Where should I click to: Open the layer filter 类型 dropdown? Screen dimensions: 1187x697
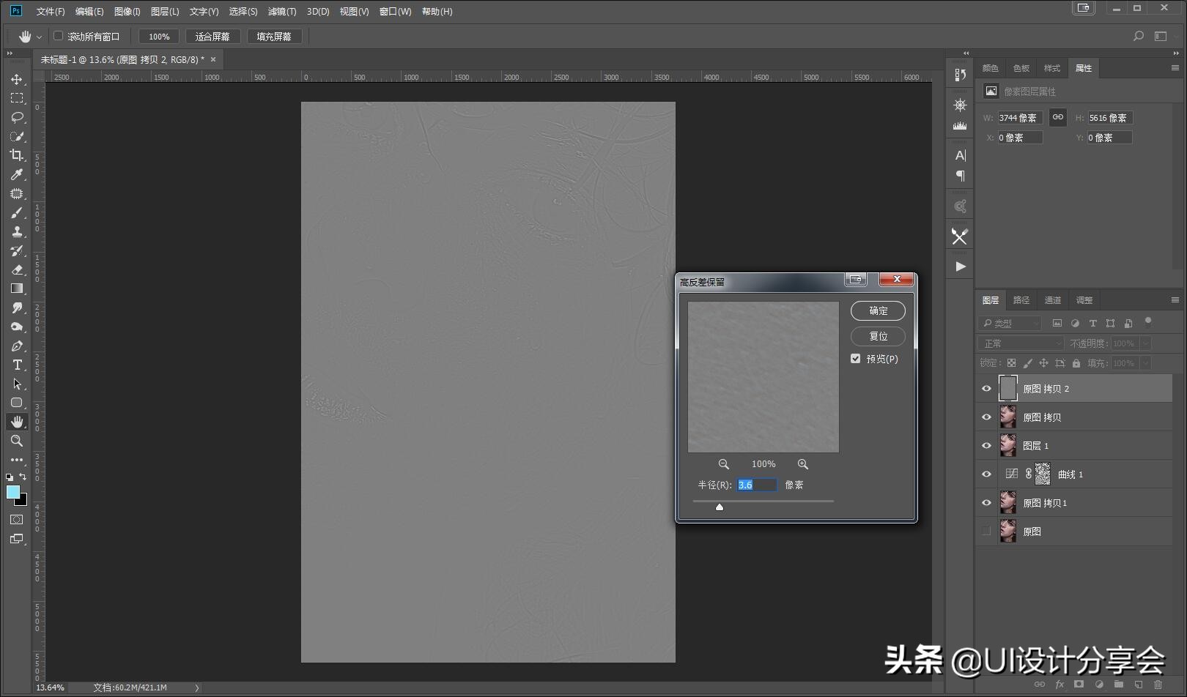1010,323
